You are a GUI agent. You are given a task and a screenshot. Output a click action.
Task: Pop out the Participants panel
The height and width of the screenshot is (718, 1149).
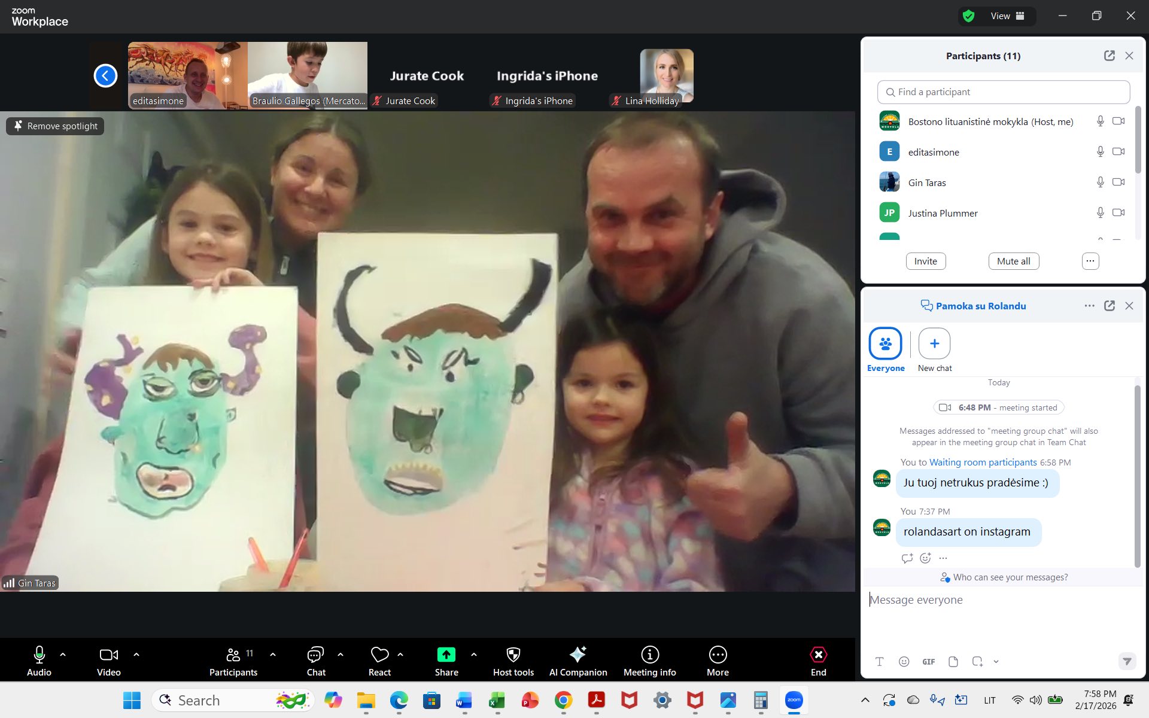[1109, 56]
